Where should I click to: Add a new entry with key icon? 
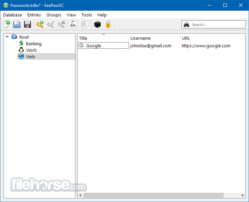(x=40, y=25)
